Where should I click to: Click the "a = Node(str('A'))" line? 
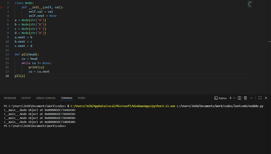(x=30, y=20)
